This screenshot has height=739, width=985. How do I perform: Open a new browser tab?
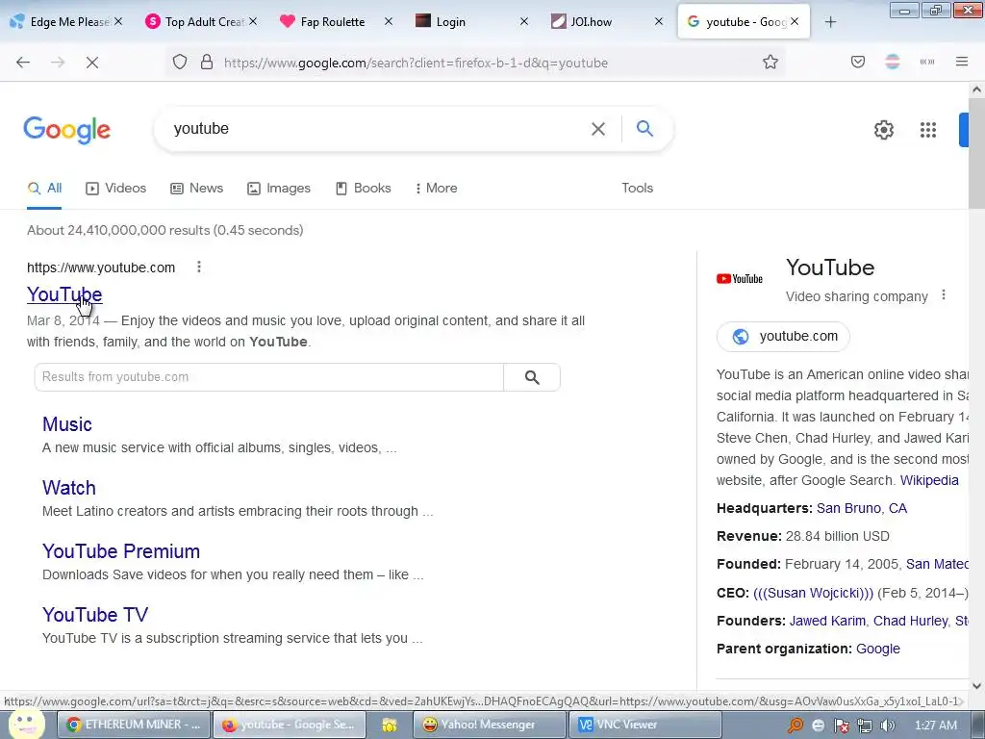pyautogui.click(x=830, y=22)
